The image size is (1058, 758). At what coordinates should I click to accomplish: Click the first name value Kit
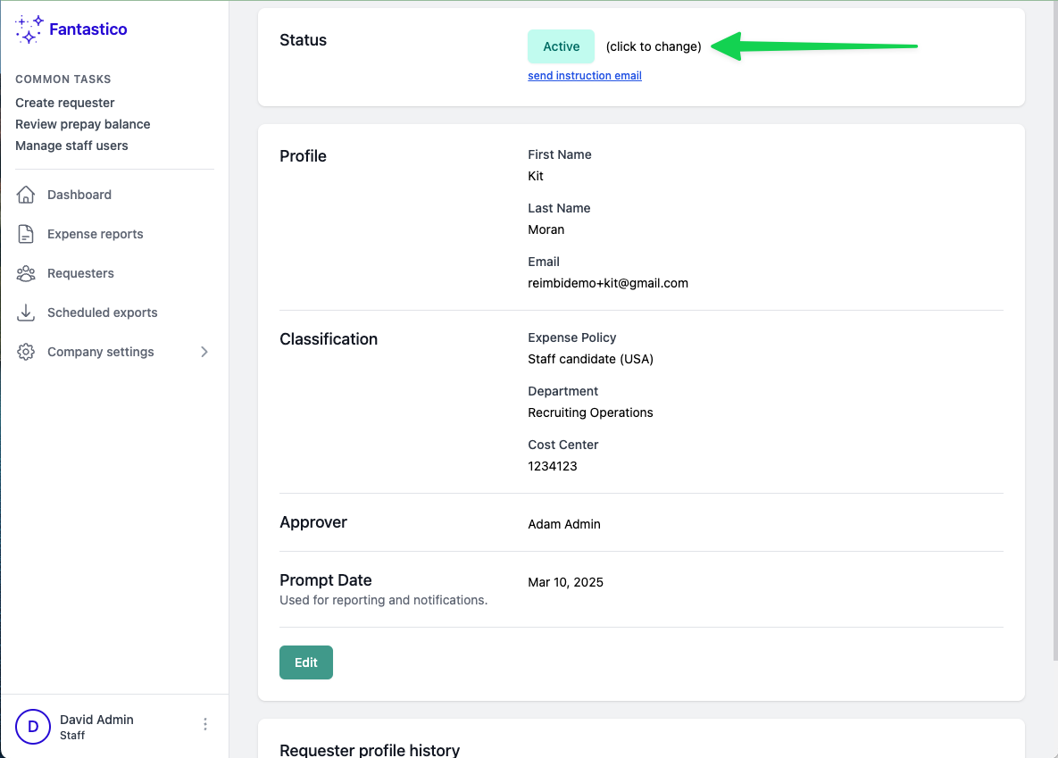pyautogui.click(x=535, y=176)
